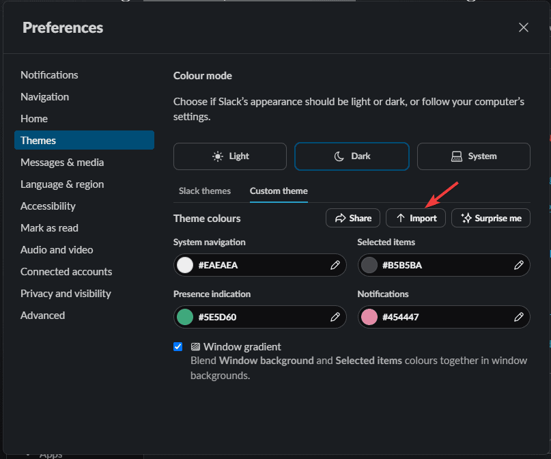Choose System colour mode
The height and width of the screenshot is (459, 551).
tap(474, 156)
